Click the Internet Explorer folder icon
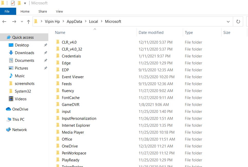This screenshot has height=167, width=248. coord(58,125)
